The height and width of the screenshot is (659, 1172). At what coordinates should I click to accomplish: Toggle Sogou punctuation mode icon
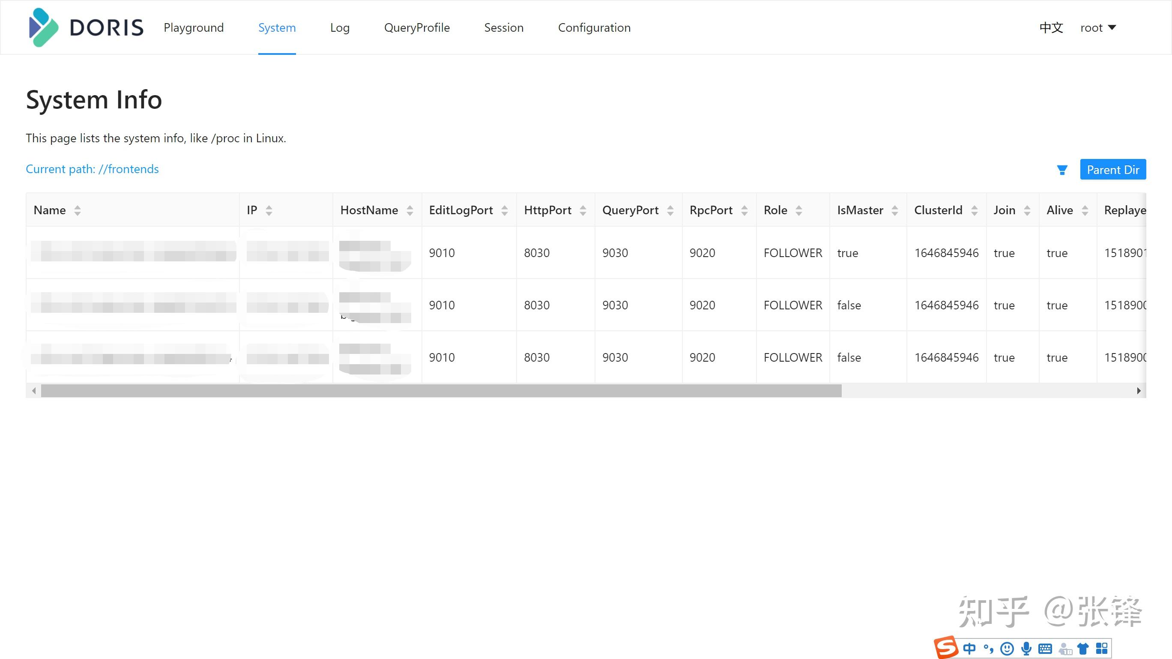point(988,648)
